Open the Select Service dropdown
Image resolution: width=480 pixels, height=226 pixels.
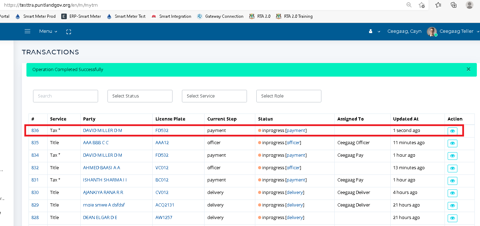[214, 96]
